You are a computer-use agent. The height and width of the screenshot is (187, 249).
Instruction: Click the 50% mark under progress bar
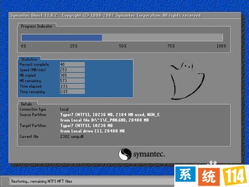click(123, 46)
